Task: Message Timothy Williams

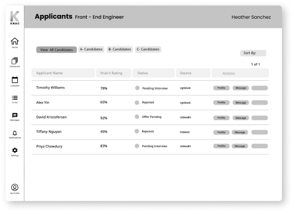Action: coord(241,88)
